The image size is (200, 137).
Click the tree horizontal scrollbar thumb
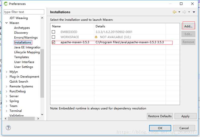coord(21,119)
